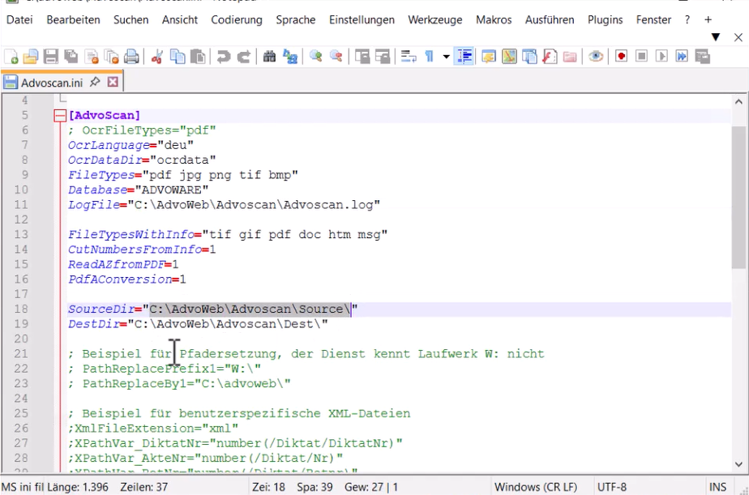The image size is (749, 495).
Task: Close the current document via toolbar icon
Action: (92, 57)
